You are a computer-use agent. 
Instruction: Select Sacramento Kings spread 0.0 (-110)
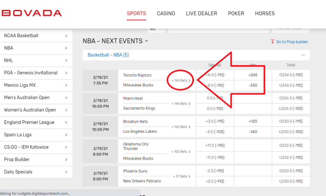pos(215,109)
